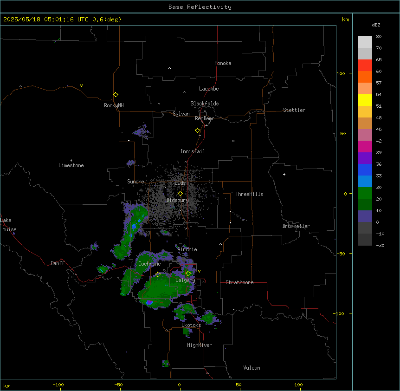Click the 80 value atop the dBZ legend
Viewport: 400px width, 391px height.
[x=379, y=37]
